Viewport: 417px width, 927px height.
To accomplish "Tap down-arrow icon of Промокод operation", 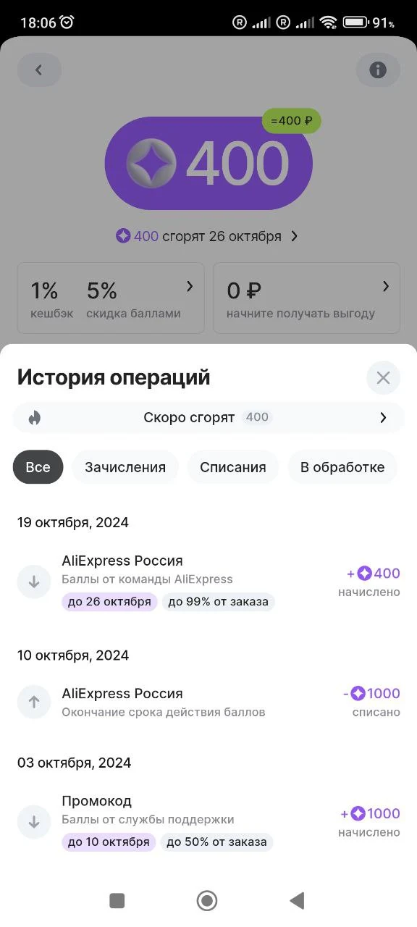I will click(x=34, y=822).
